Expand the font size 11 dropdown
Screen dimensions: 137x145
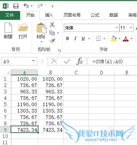(131, 28)
